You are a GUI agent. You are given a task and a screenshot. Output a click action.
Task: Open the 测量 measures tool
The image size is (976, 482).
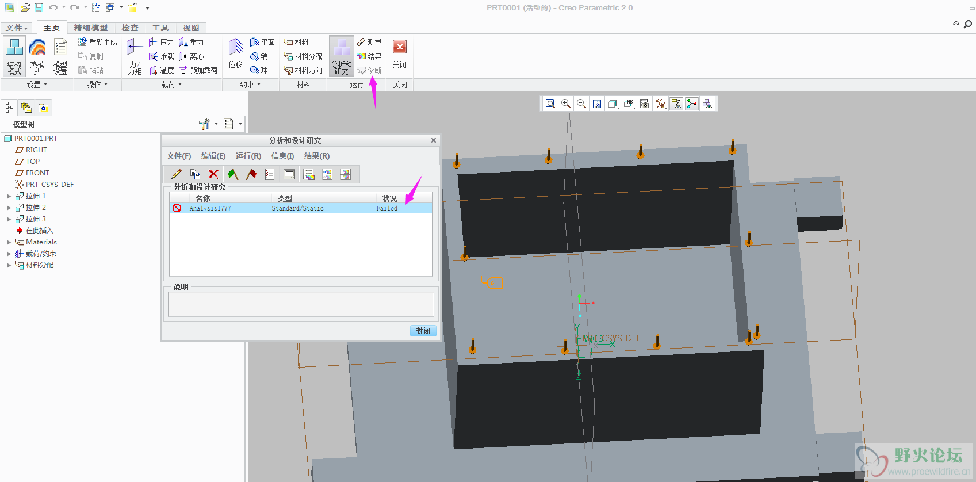click(x=369, y=42)
